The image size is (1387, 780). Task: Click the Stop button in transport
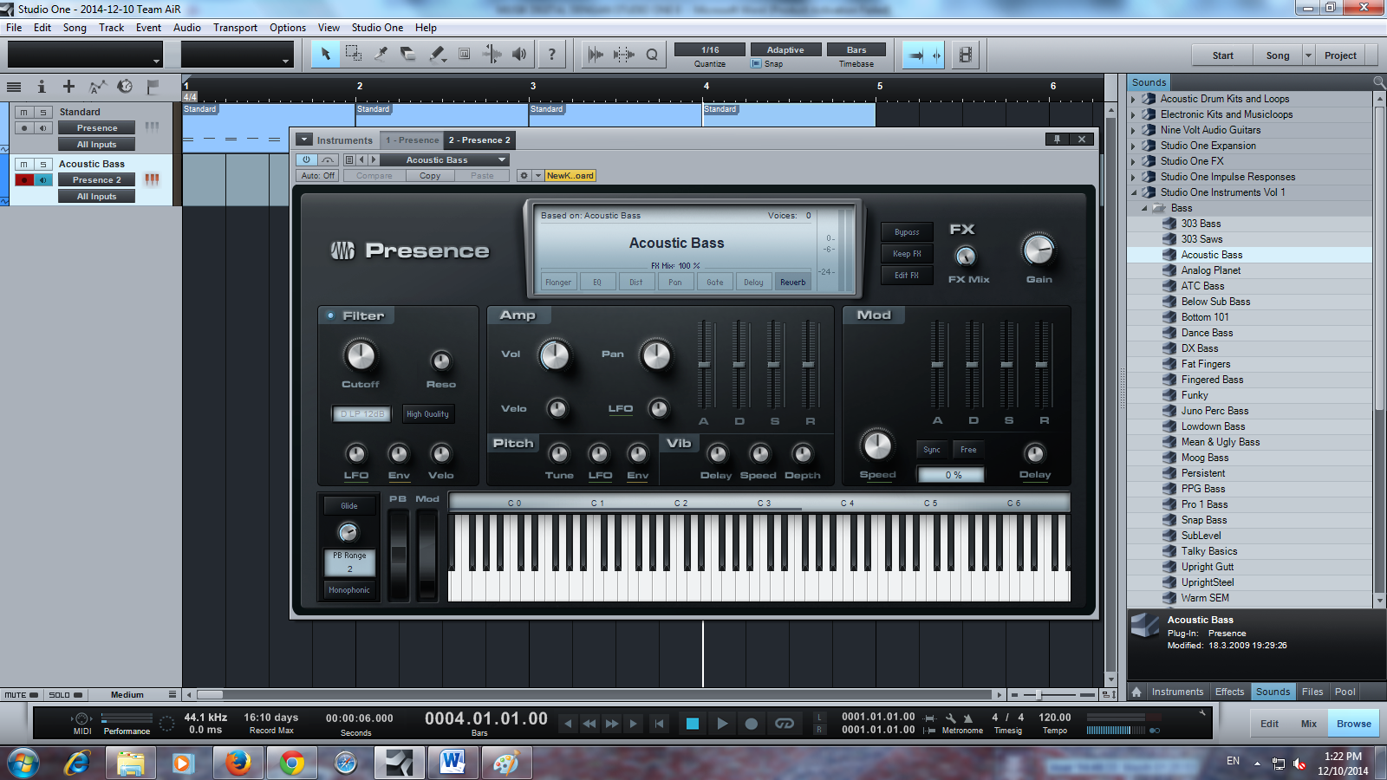693,724
